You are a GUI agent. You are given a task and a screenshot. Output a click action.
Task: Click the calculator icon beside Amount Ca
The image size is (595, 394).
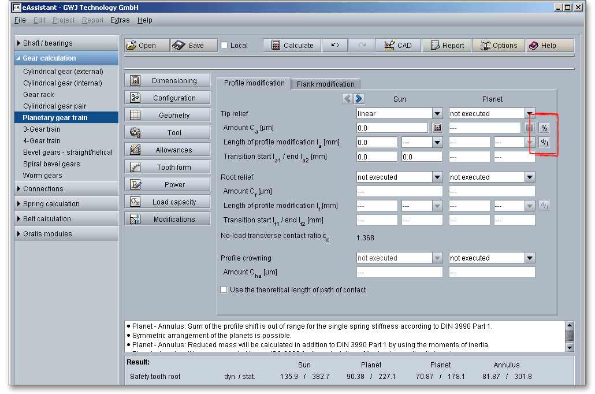tap(437, 128)
